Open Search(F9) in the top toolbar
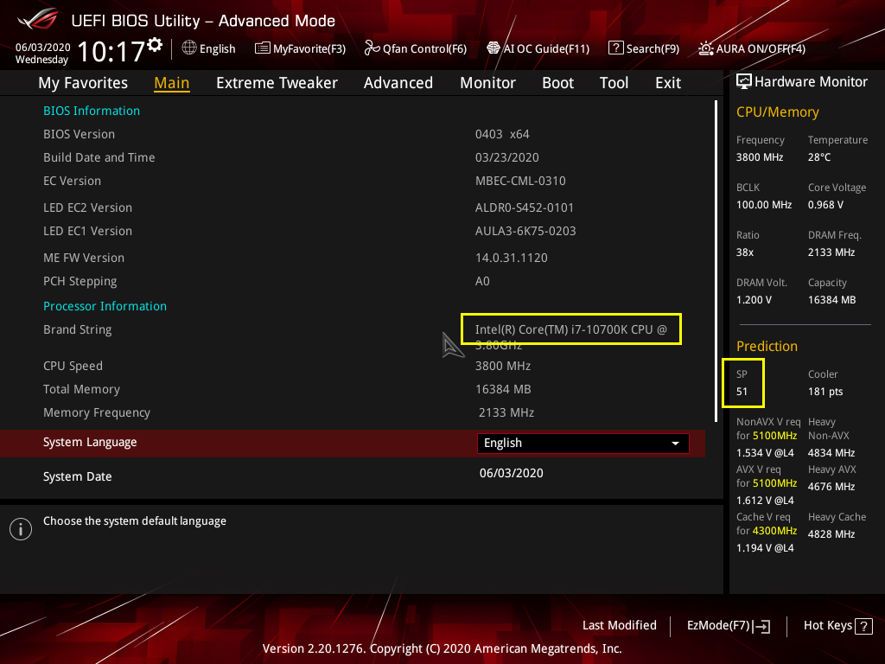 coord(644,48)
